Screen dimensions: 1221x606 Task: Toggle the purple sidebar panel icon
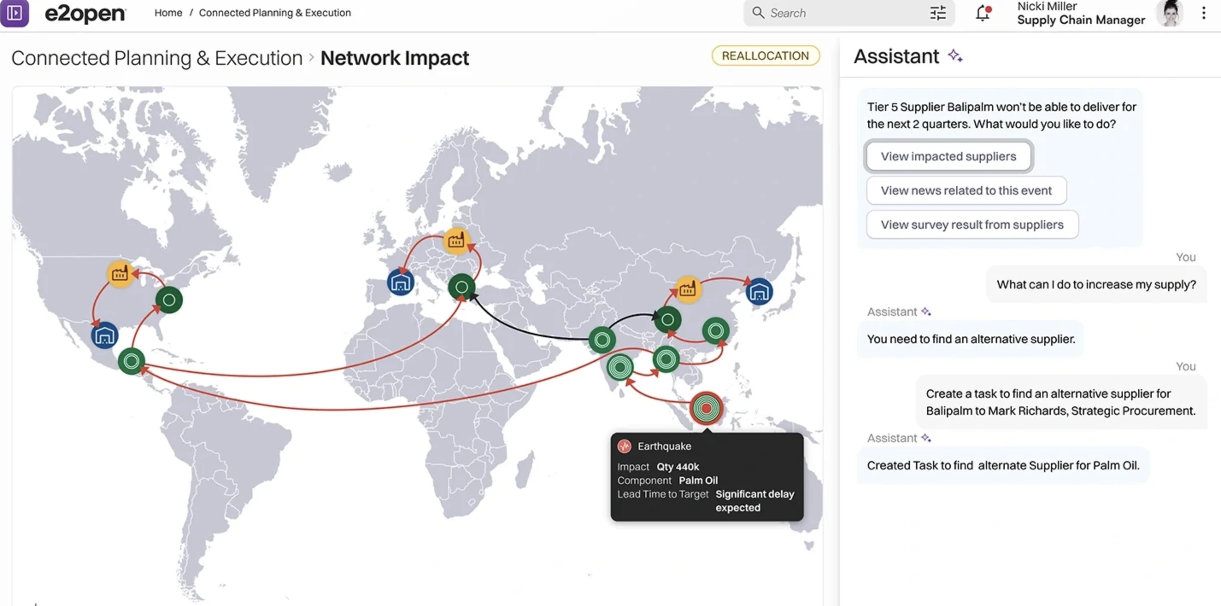14,13
